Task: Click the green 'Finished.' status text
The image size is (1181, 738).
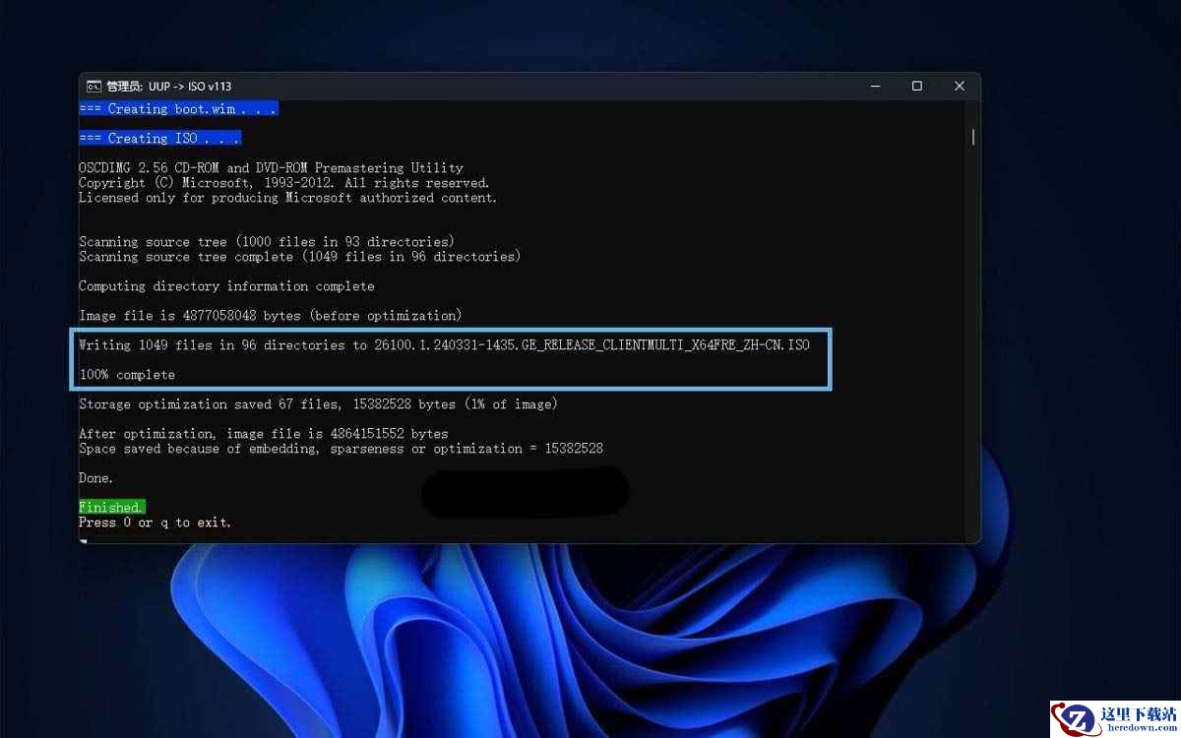Action: click(112, 508)
